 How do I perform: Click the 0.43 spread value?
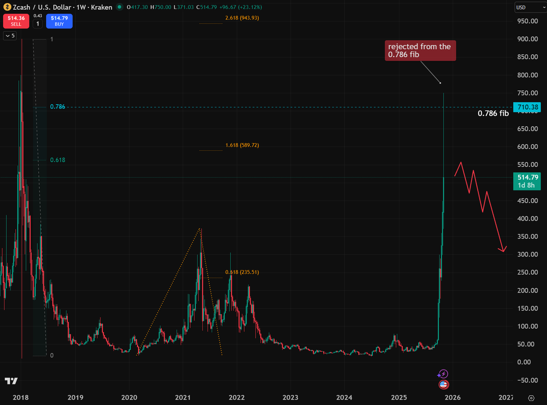(37, 16)
